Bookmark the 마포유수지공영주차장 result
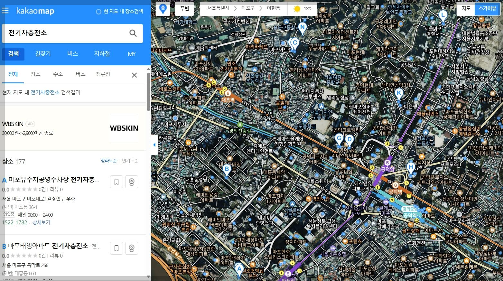 (116, 182)
